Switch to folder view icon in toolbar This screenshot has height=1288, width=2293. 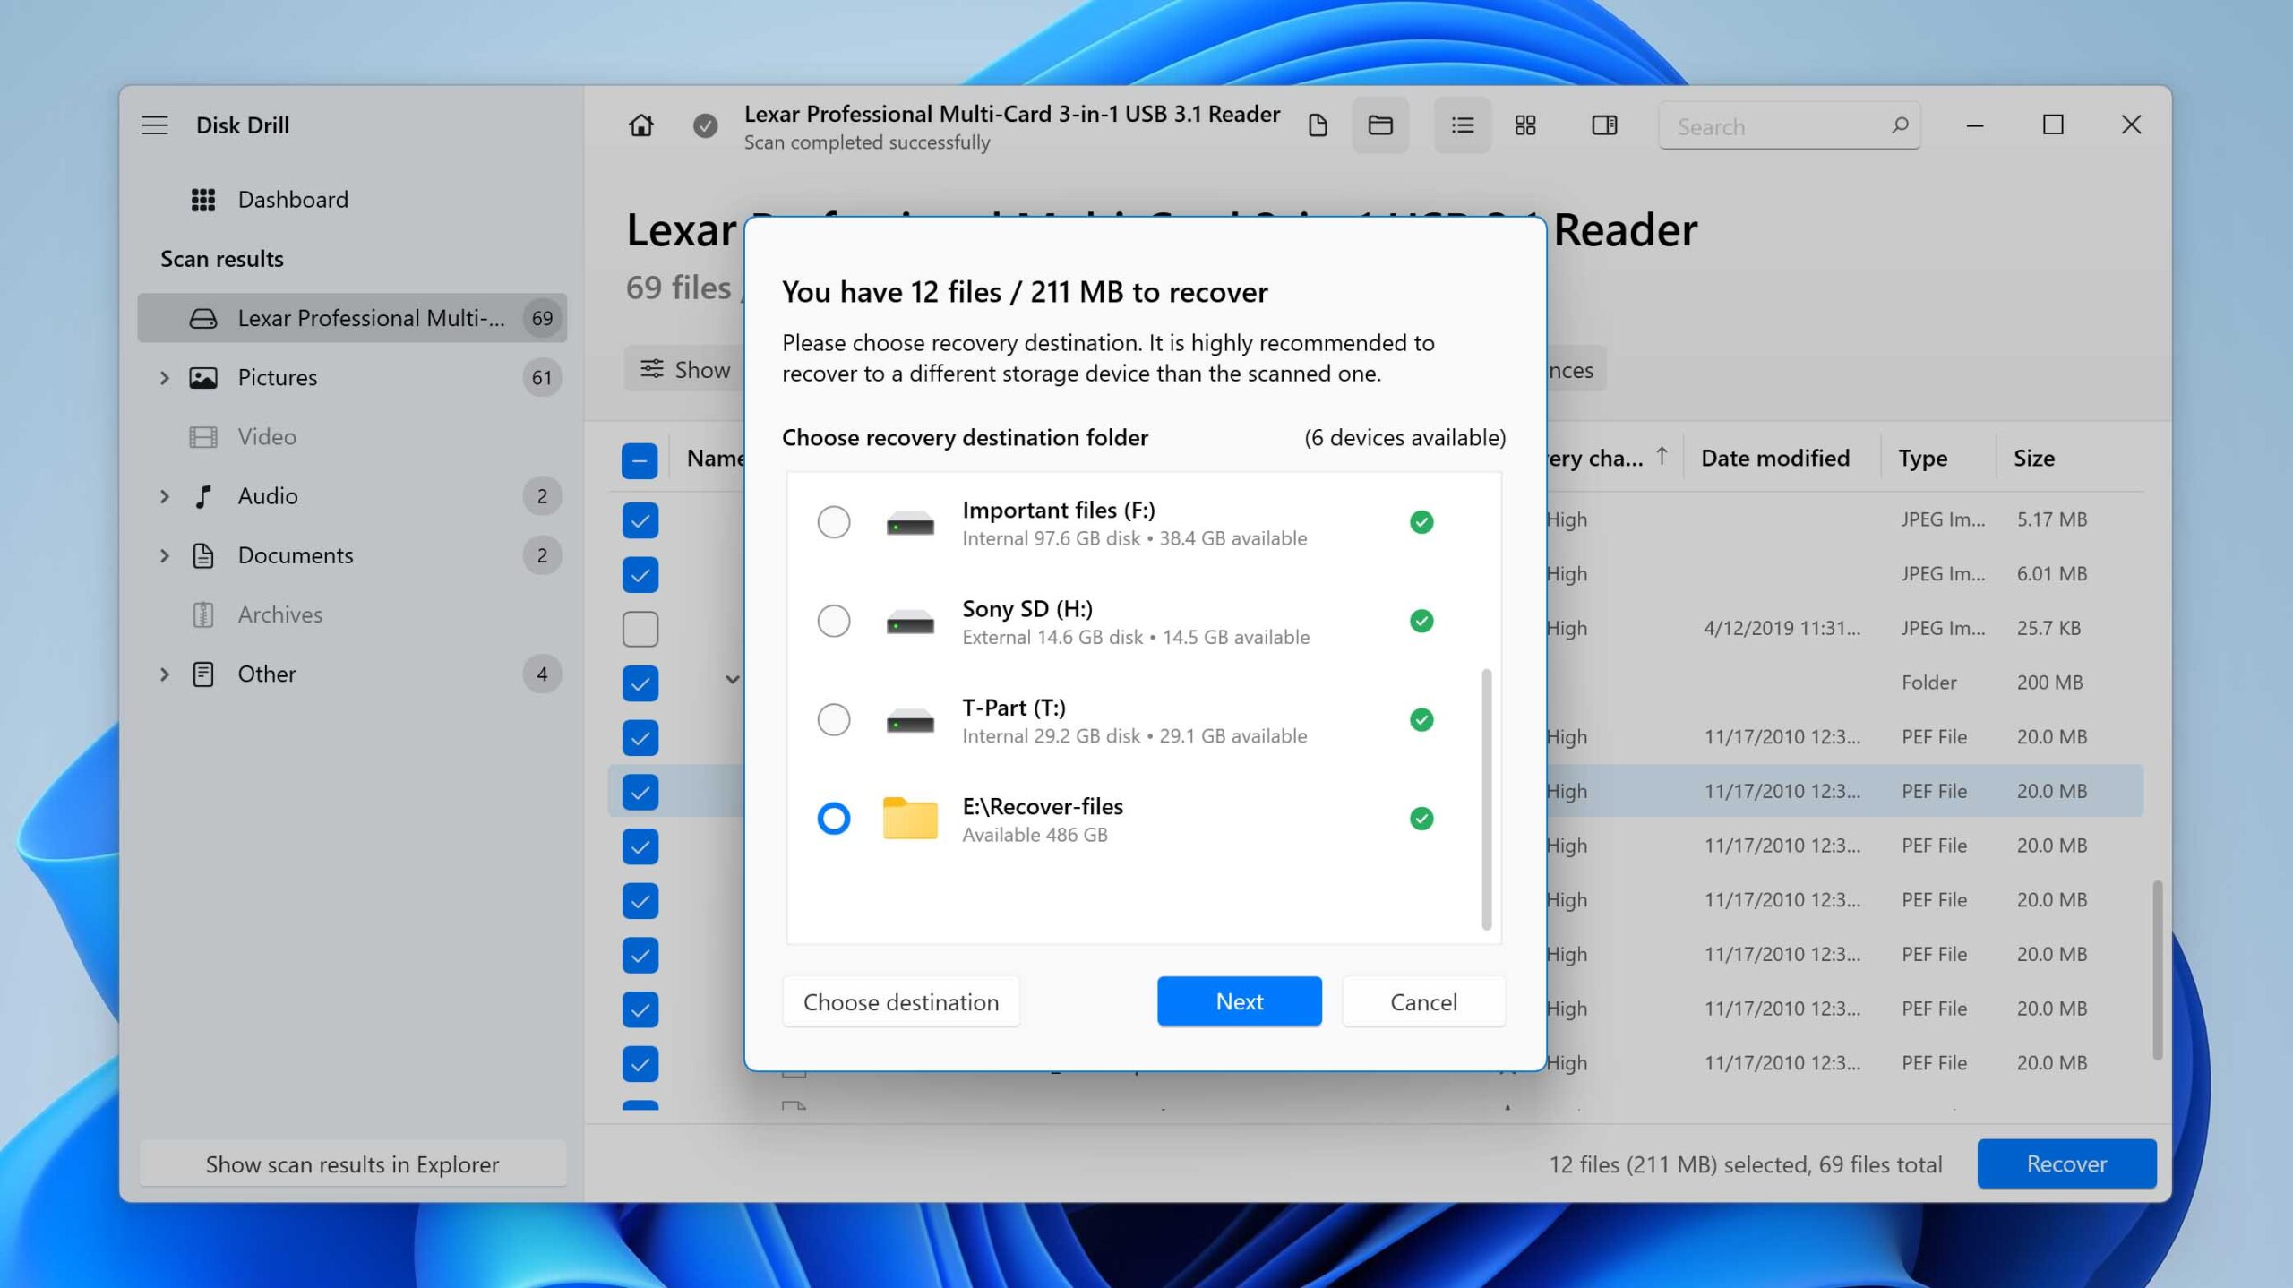point(1380,125)
